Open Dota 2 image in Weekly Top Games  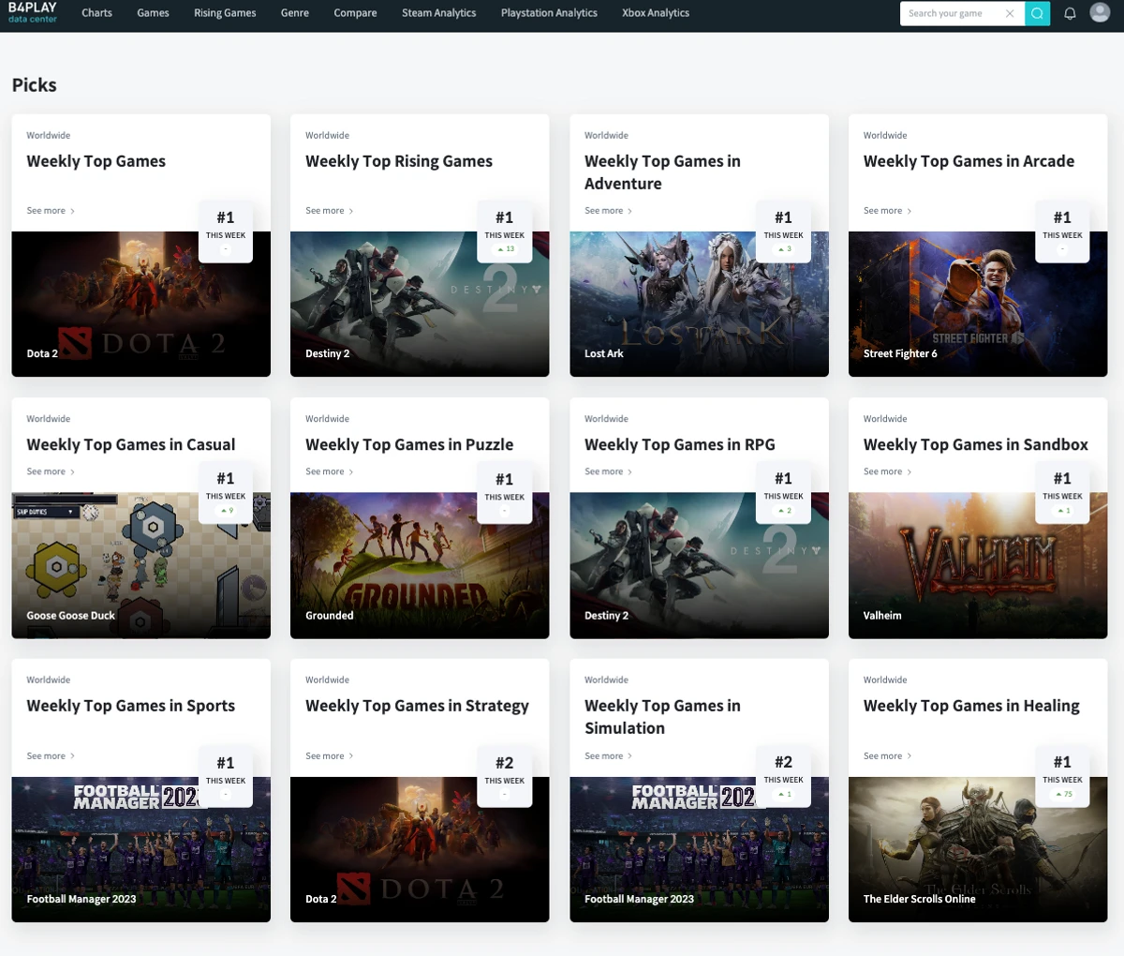[x=140, y=304]
